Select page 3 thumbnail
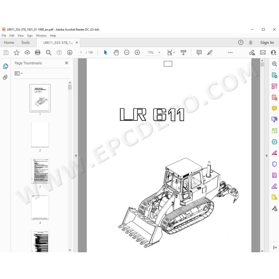Viewport: 279px width, 279px height. point(40,171)
